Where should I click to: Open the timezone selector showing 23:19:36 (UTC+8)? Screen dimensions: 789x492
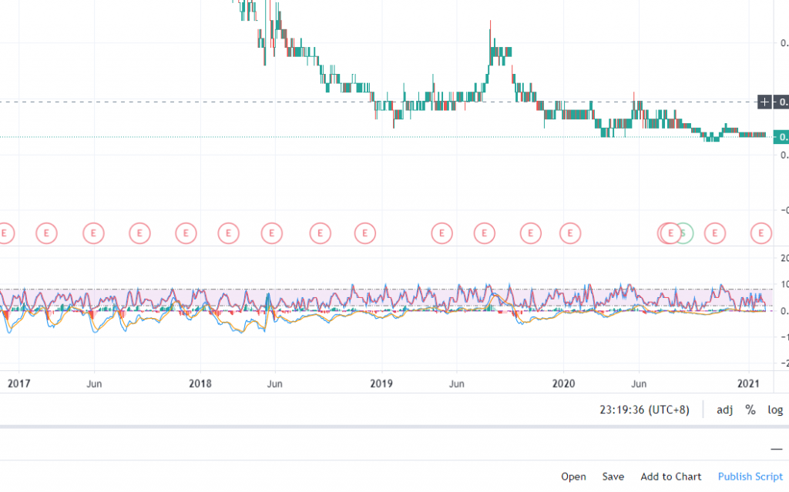pyautogui.click(x=644, y=410)
